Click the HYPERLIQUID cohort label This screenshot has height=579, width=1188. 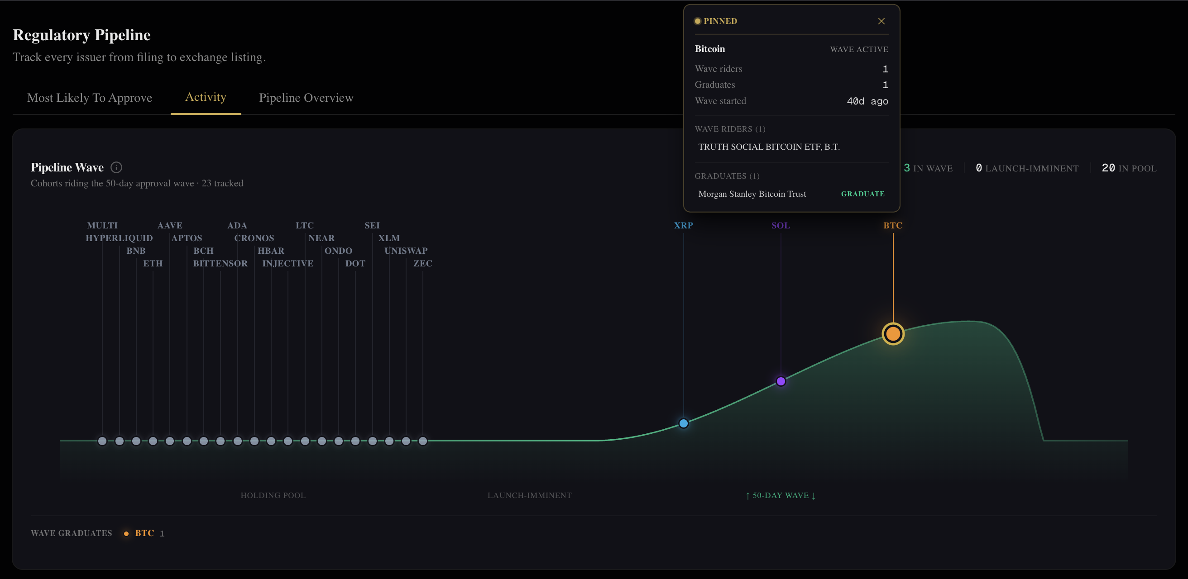pyautogui.click(x=119, y=238)
